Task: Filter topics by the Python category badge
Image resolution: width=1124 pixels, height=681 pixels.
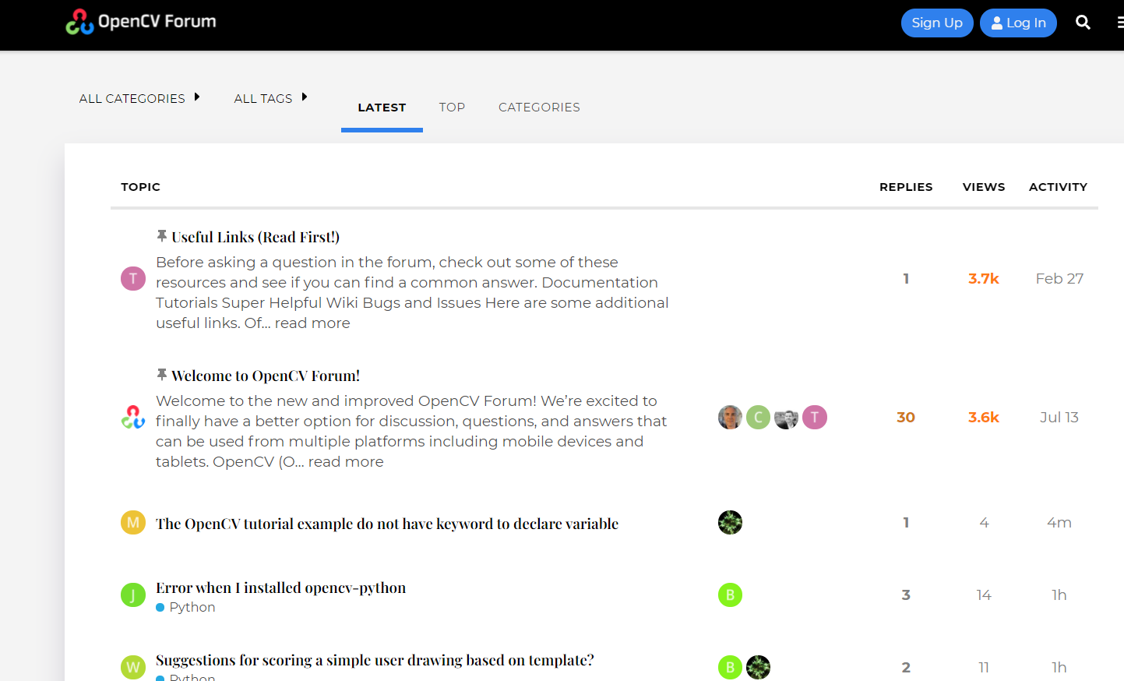Action: coord(185,606)
